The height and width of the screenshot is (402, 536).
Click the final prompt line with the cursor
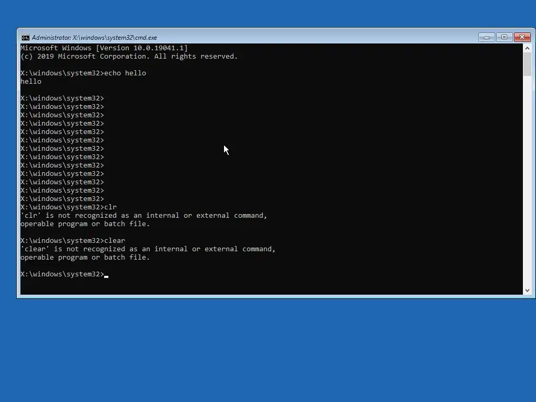click(x=64, y=274)
